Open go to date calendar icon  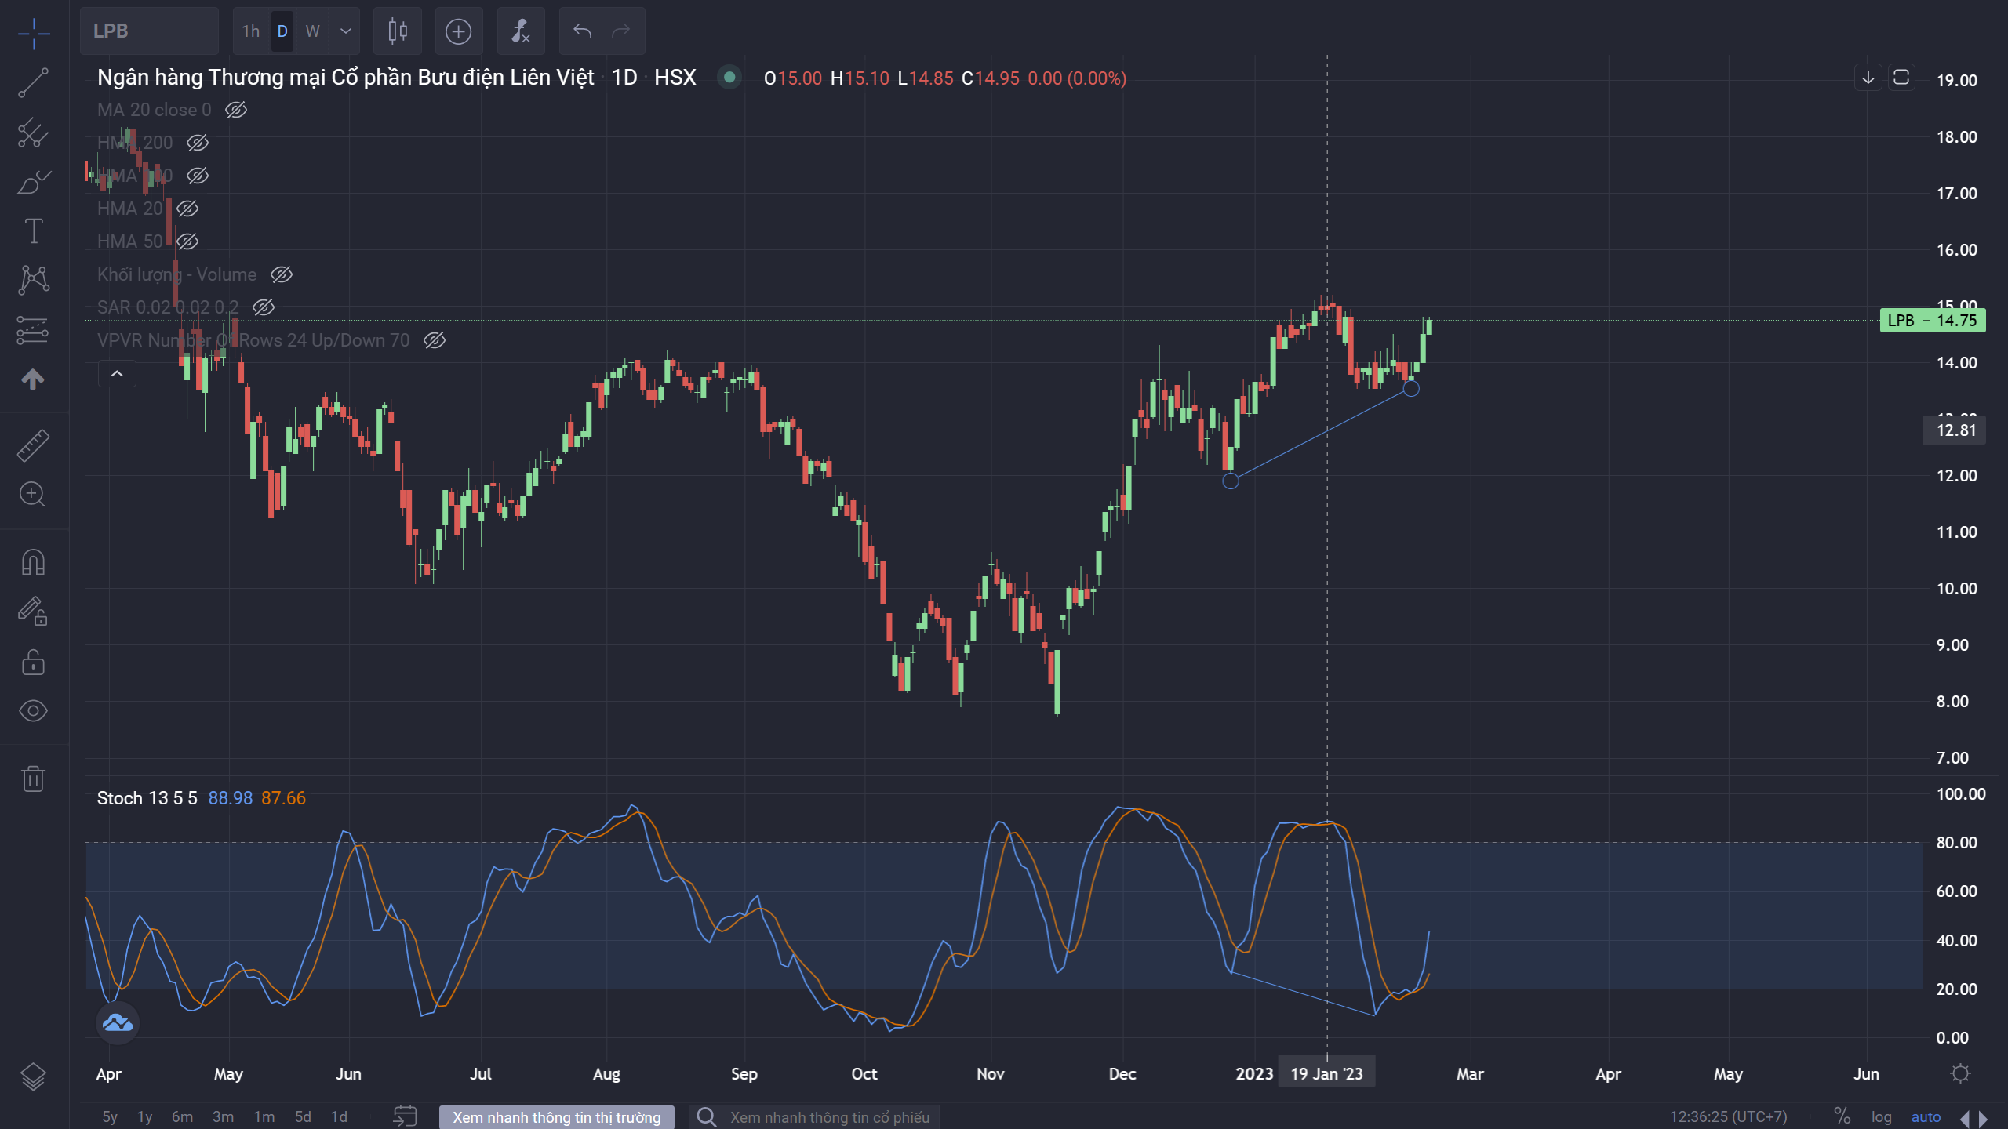[x=405, y=1116]
